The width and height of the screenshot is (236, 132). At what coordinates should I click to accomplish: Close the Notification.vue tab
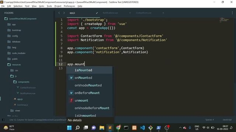pos(130,13)
